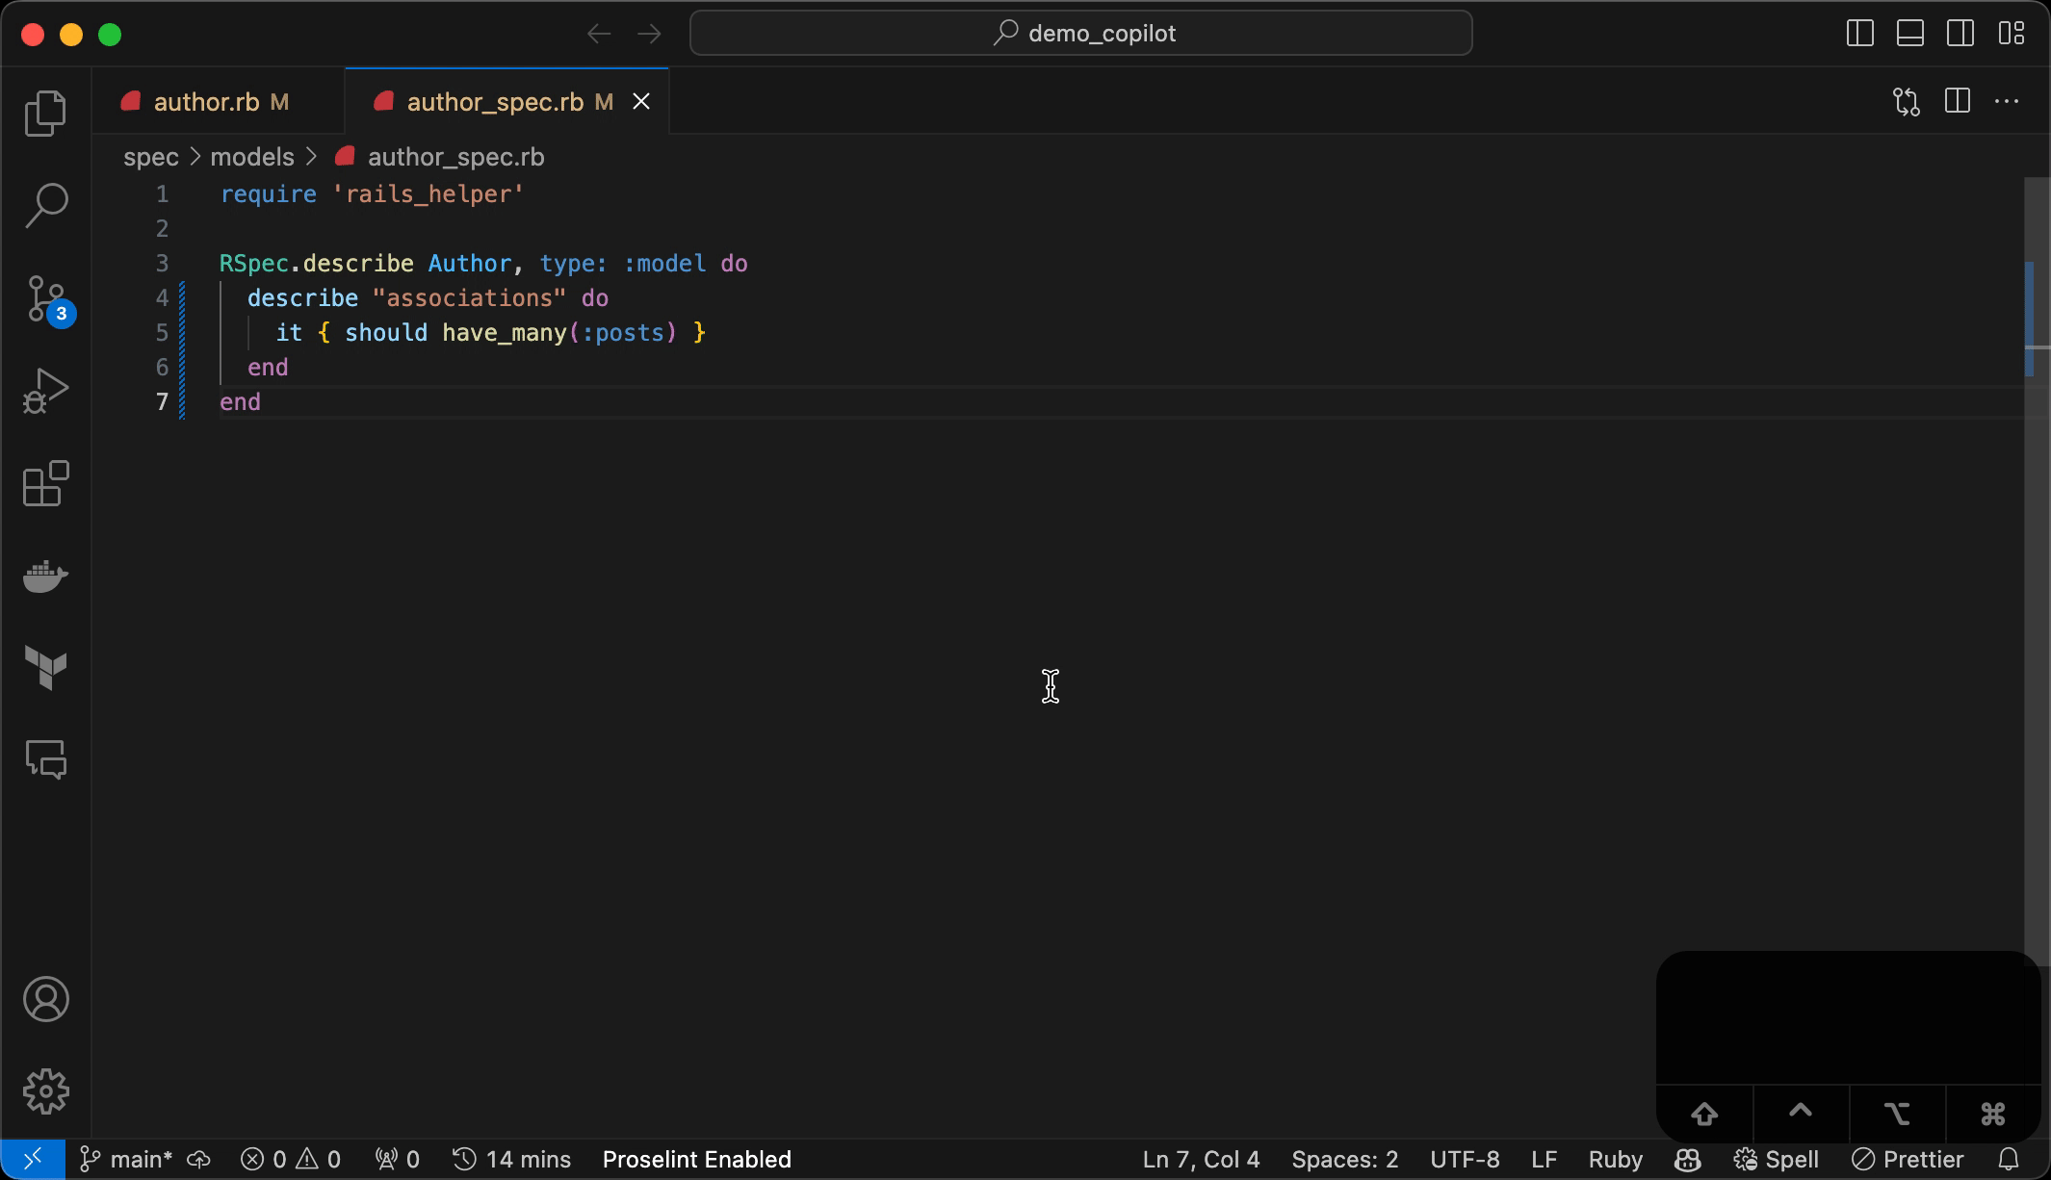The image size is (2051, 1180).
Task: Close the author_spec.rb tab
Action: coord(641,101)
